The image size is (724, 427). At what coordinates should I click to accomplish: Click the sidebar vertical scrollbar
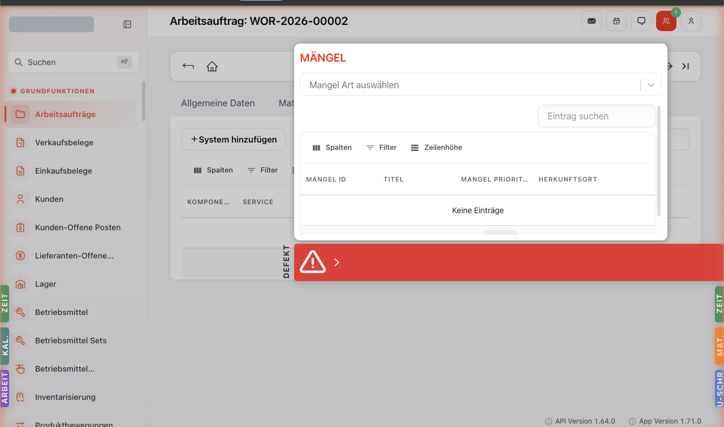pos(144,101)
